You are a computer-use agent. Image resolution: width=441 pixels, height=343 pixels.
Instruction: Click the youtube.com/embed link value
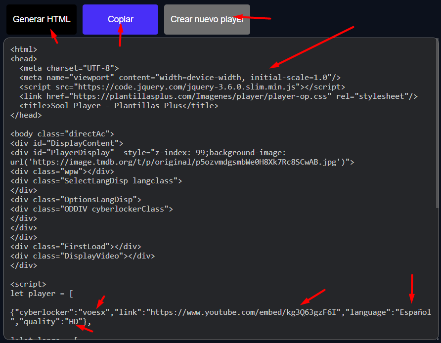point(244,312)
